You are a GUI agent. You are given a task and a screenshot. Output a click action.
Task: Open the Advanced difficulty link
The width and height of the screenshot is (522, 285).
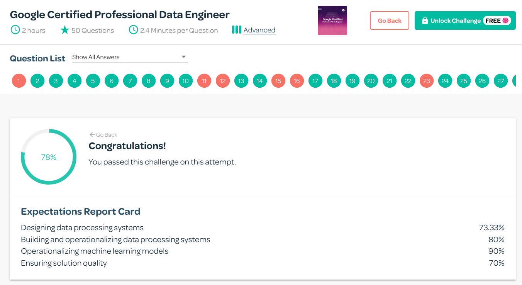click(x=259, y=30)
